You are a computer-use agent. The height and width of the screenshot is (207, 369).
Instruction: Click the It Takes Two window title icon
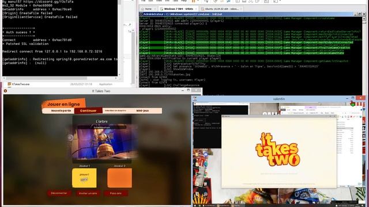(x=5, y=91)
